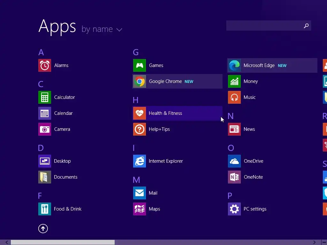
Task: Click the 'Documents' label text
Action: [66, 177]
